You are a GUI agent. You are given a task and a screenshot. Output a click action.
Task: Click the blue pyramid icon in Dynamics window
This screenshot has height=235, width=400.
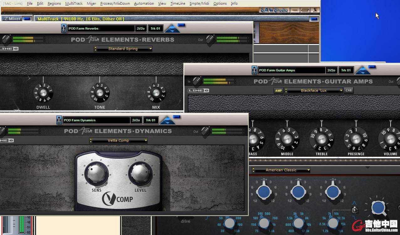point(168,120)
